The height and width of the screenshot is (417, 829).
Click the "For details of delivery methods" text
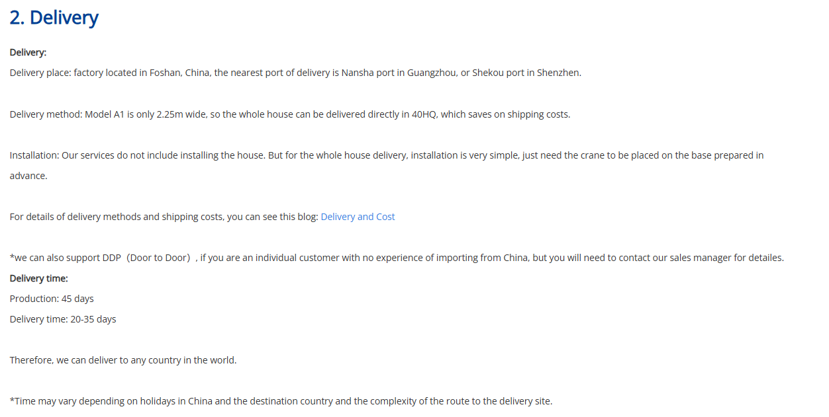tap(164, 217)
